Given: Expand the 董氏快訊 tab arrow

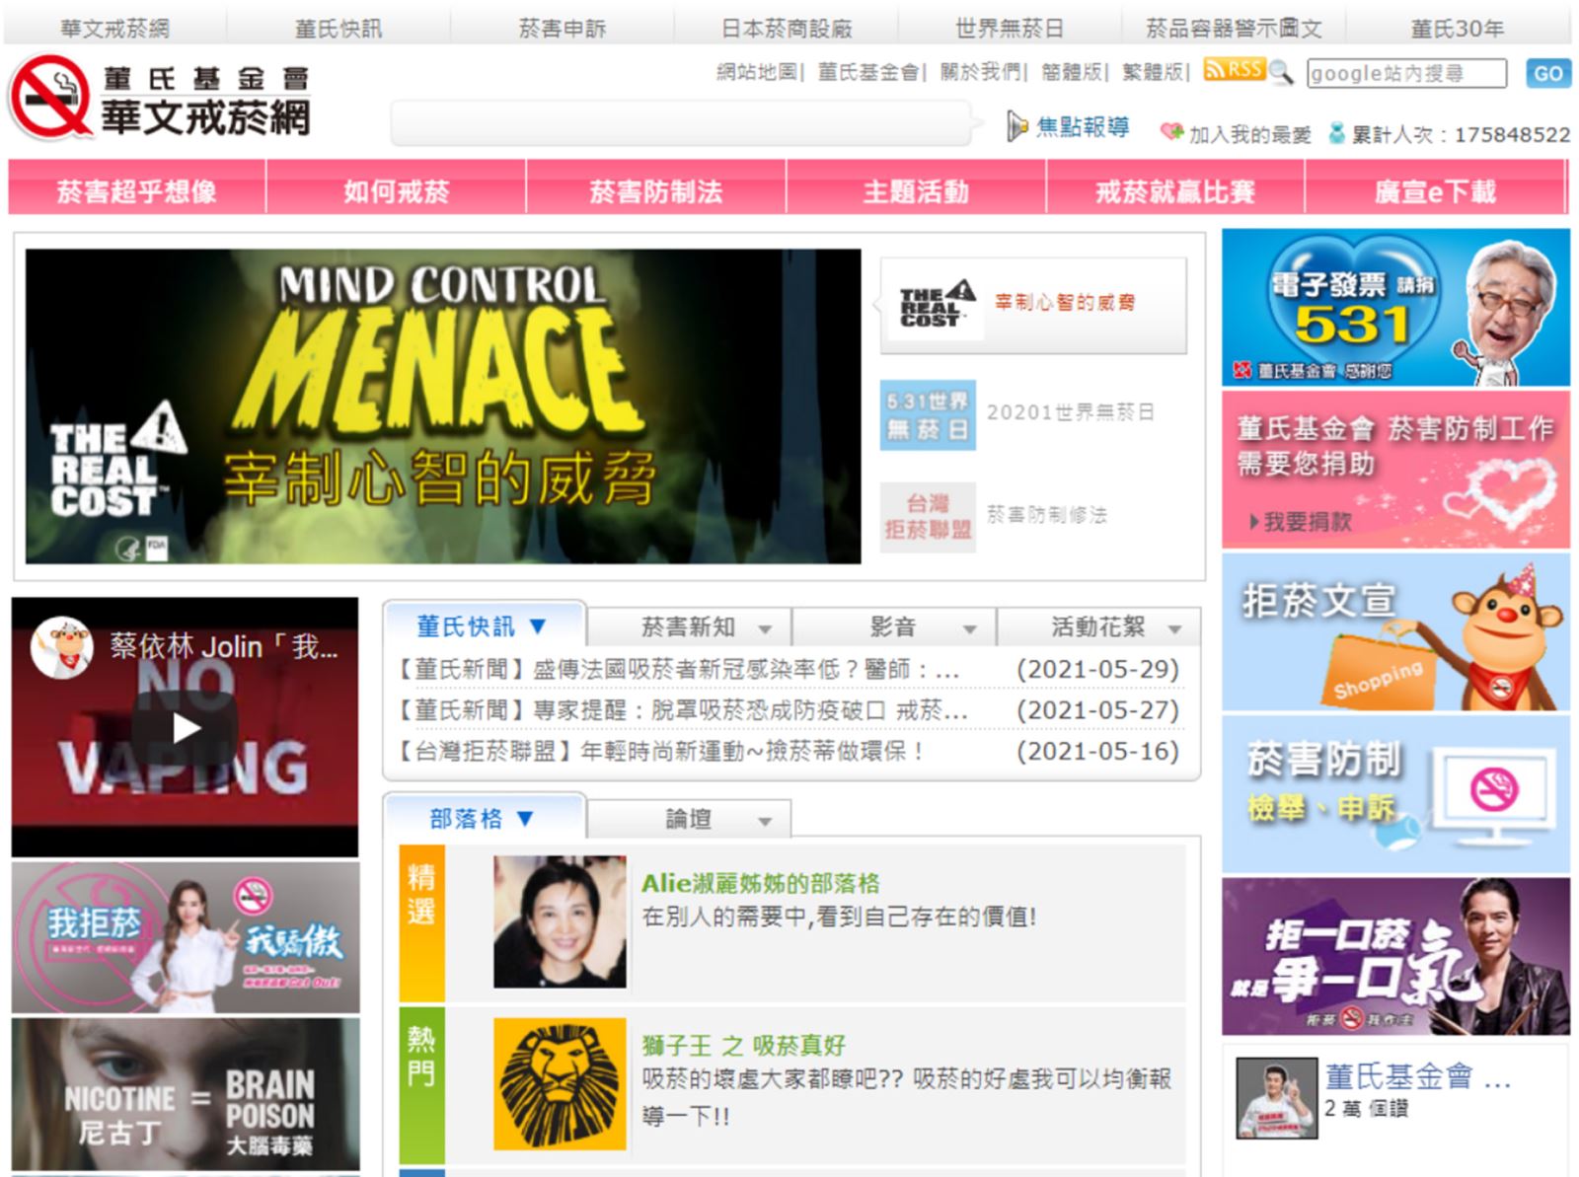Looking at the screenshot, I should point(538,625).
